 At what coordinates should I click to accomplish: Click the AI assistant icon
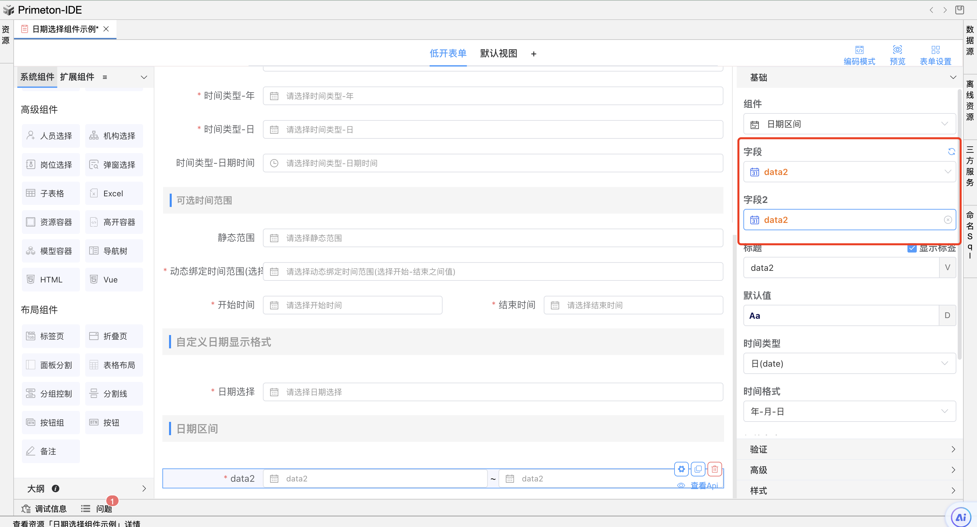click(961, 517)
